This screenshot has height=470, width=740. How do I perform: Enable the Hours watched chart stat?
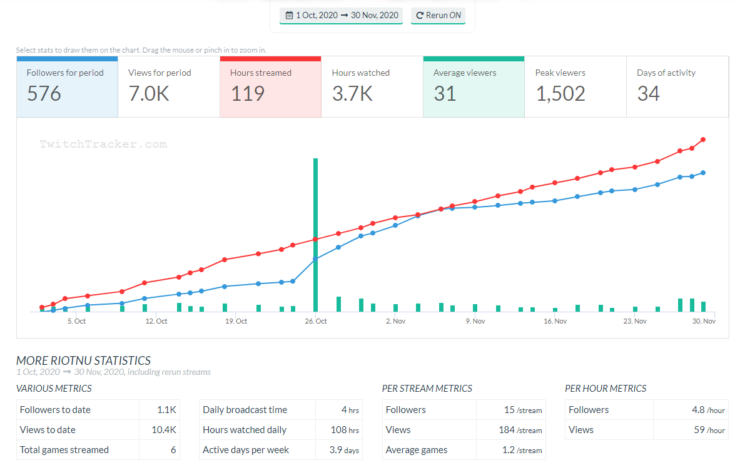pos(372,86)
